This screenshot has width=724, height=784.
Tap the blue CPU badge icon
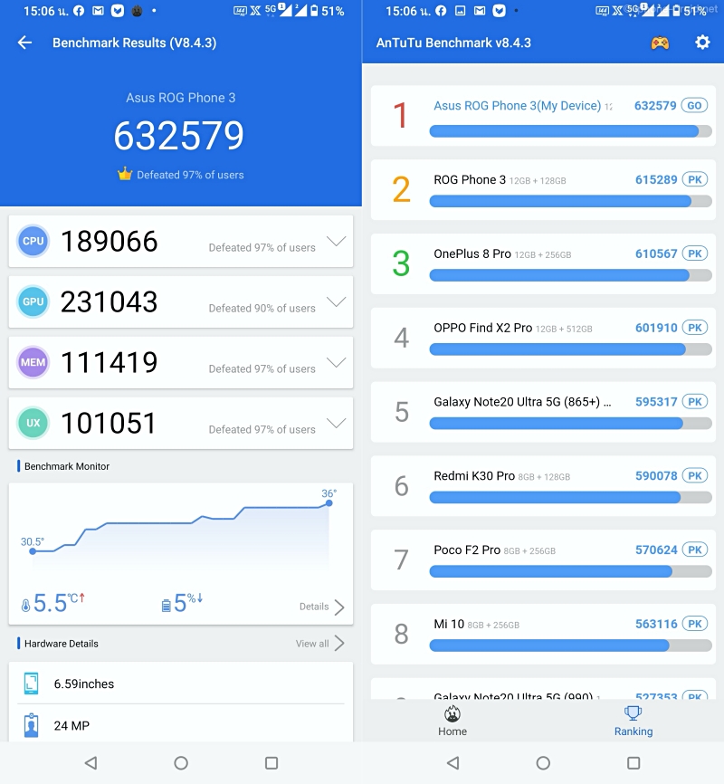point(33,241)
